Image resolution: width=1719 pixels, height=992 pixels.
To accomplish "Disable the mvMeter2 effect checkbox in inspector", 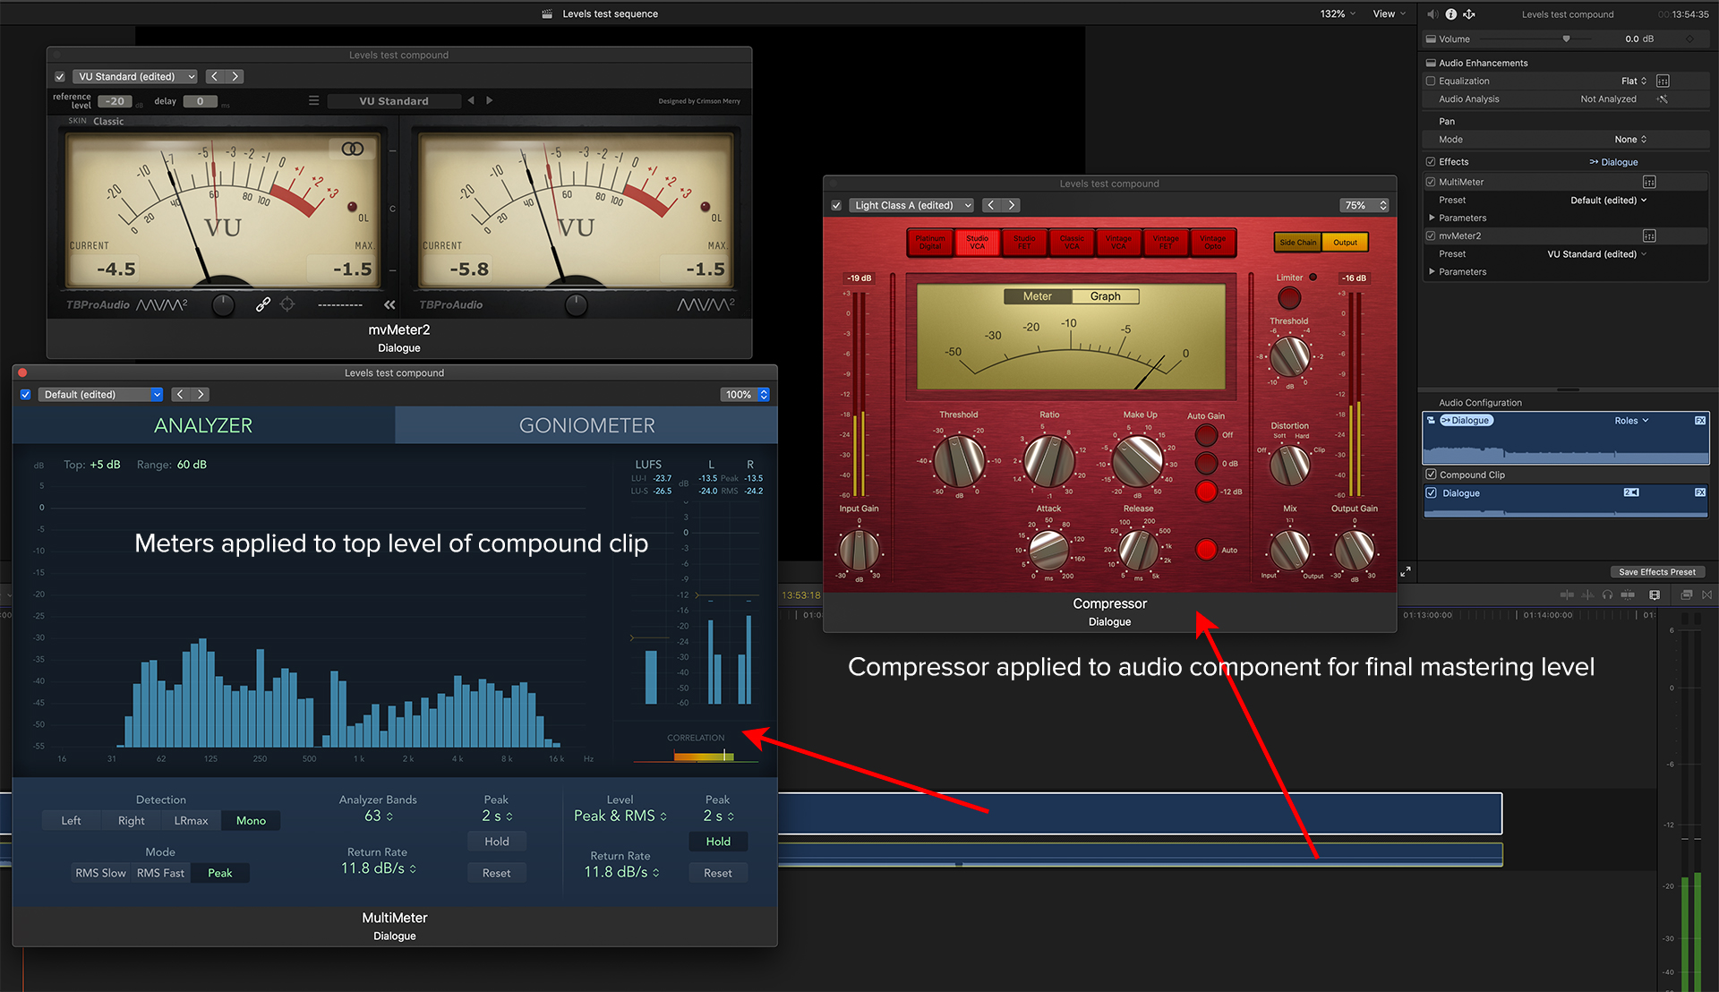I will [1431, 236].
